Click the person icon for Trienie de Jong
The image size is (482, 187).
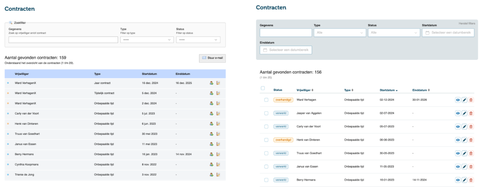pyautogui.click(x=212, y=175)
